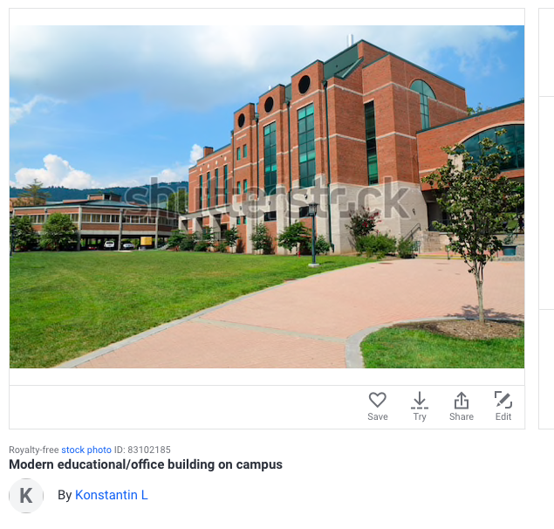Click the heart Save icon
This screenshot has height=529, width=554.
pyautogui.click(x=378, y=400)
